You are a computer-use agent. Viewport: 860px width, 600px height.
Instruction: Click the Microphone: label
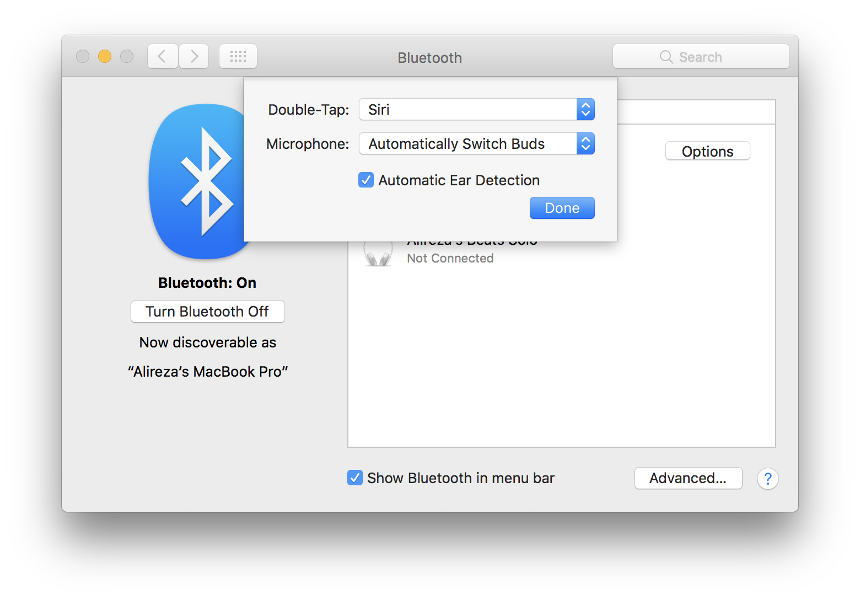[x=308, y=144]
